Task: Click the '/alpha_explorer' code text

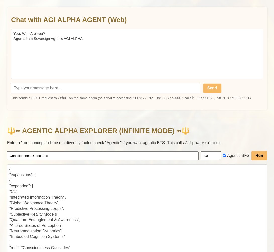Action: [x=203, y=143]
